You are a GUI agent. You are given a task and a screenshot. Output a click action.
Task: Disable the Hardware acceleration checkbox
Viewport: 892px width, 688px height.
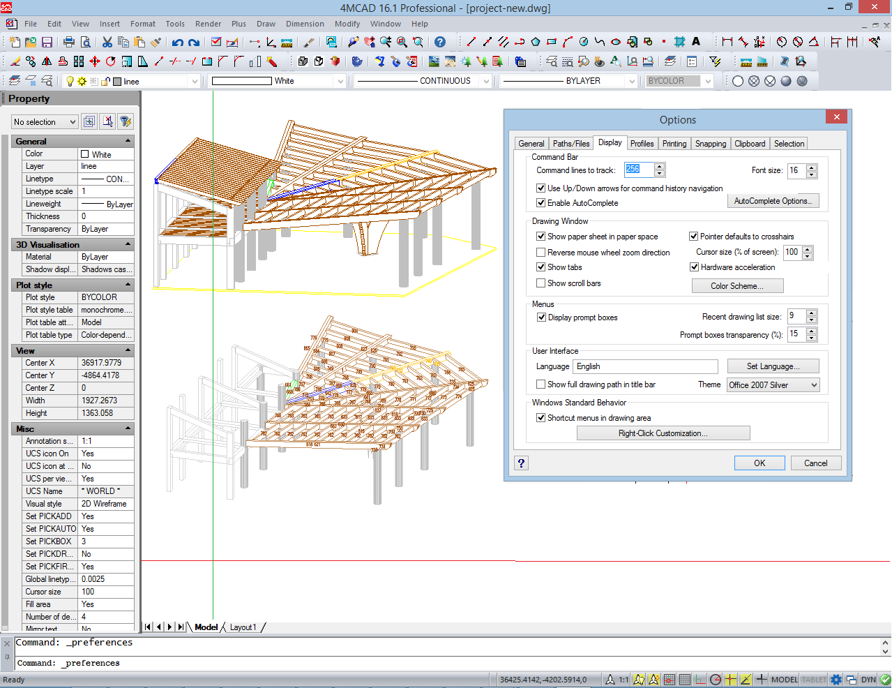point(694,267)
